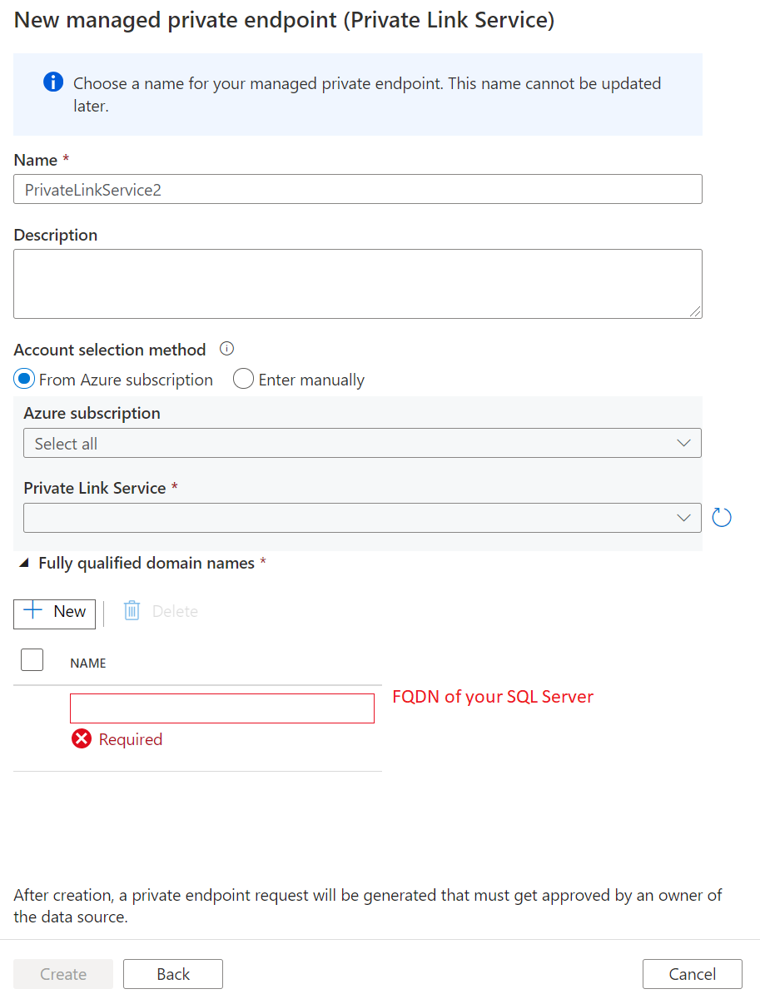Select the Enter manually radio button
The image size is (760, 999).
[243, 379]
